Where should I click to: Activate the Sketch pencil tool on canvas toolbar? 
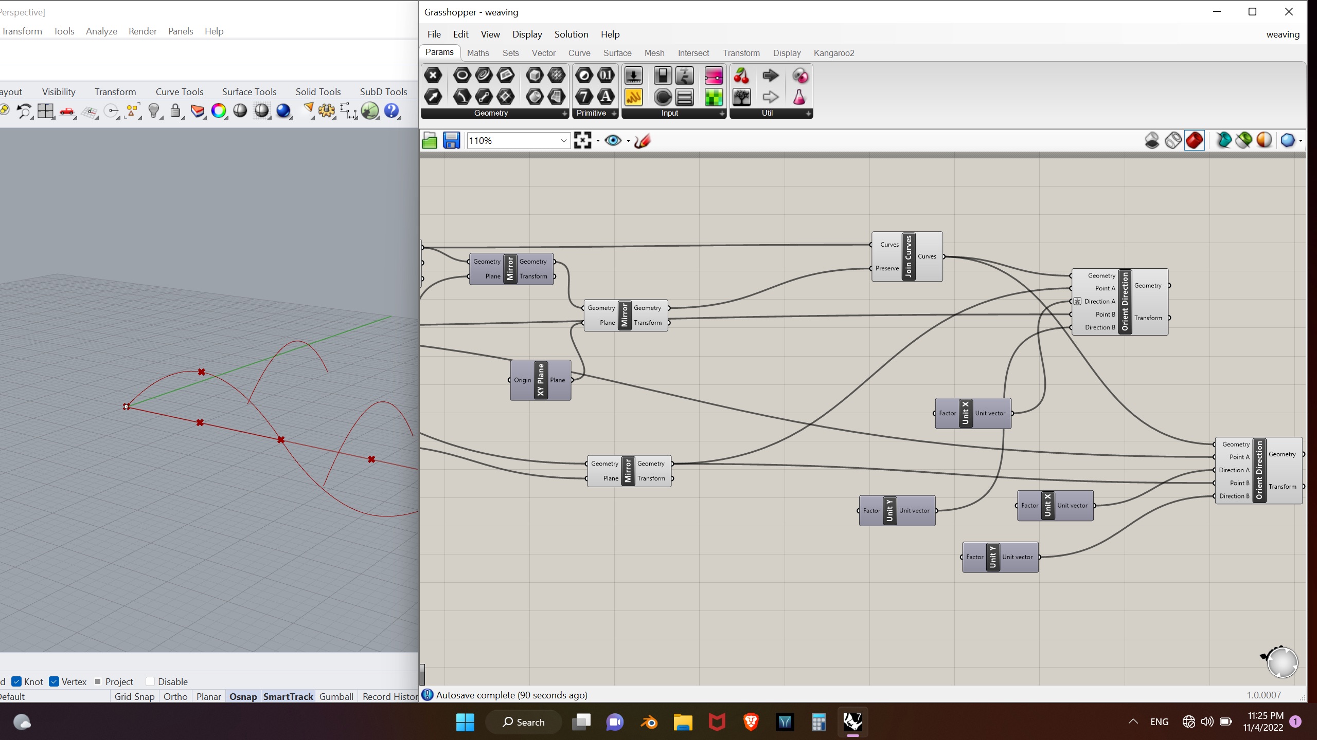coord(642,140)
